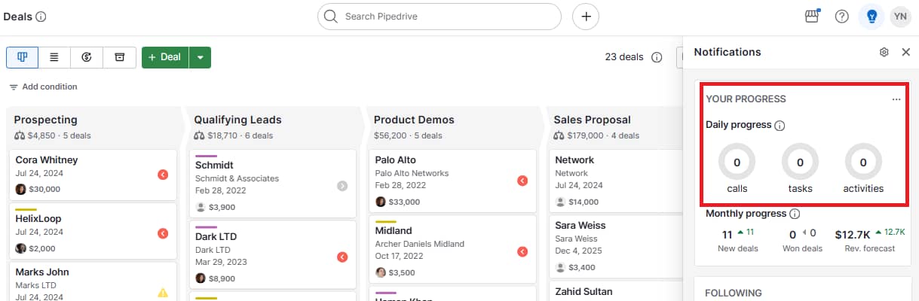This screenshot has width=919, height=301.
Task: Open the Marks John deal
Action: pos(93,281)
